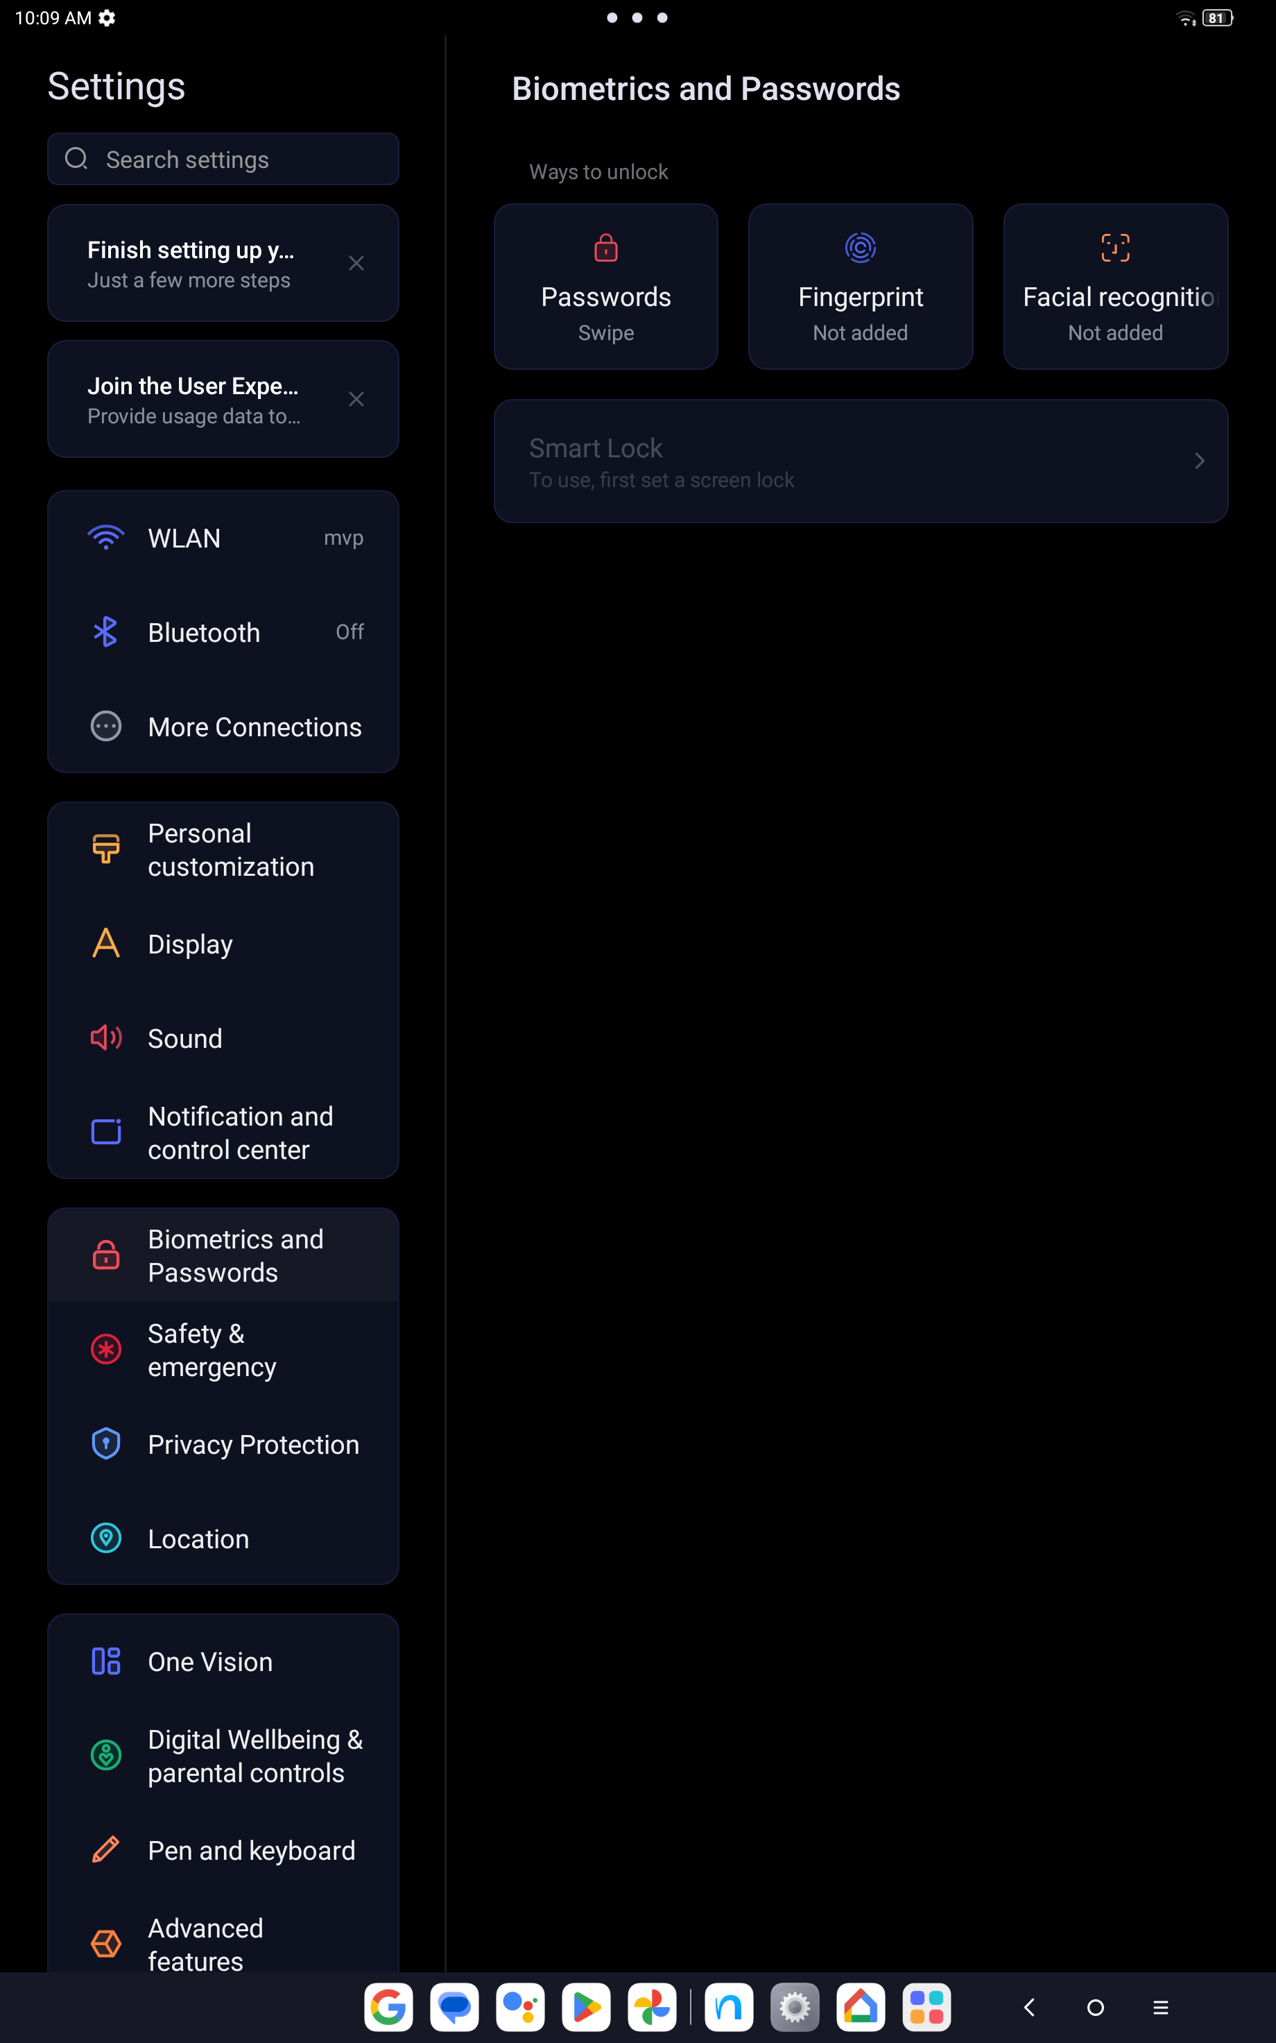
Task: Go to Digital Wellbeing & parental controls
Action: pos(223,1755)
